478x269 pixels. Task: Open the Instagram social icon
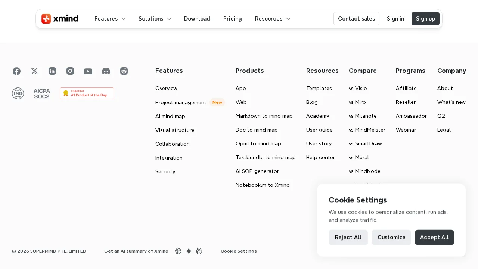70,71
